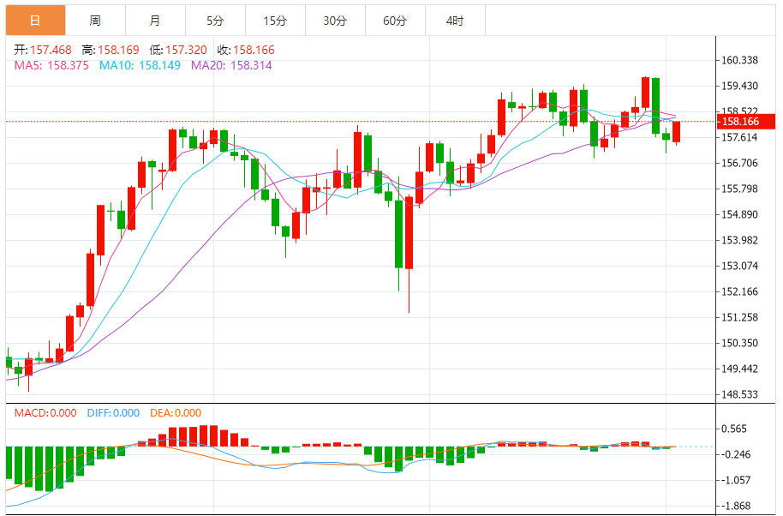
Task: Click the MACD: 0.000 label
Action: coord(45,413)
